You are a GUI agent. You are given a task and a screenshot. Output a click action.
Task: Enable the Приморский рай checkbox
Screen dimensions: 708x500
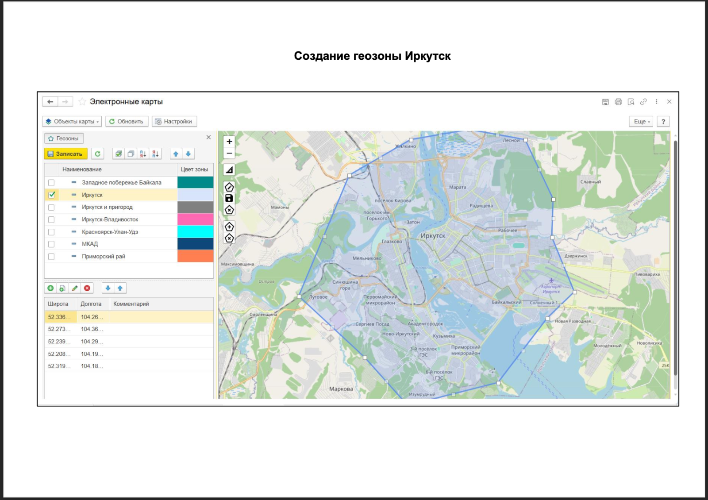(x=51, y=257)
